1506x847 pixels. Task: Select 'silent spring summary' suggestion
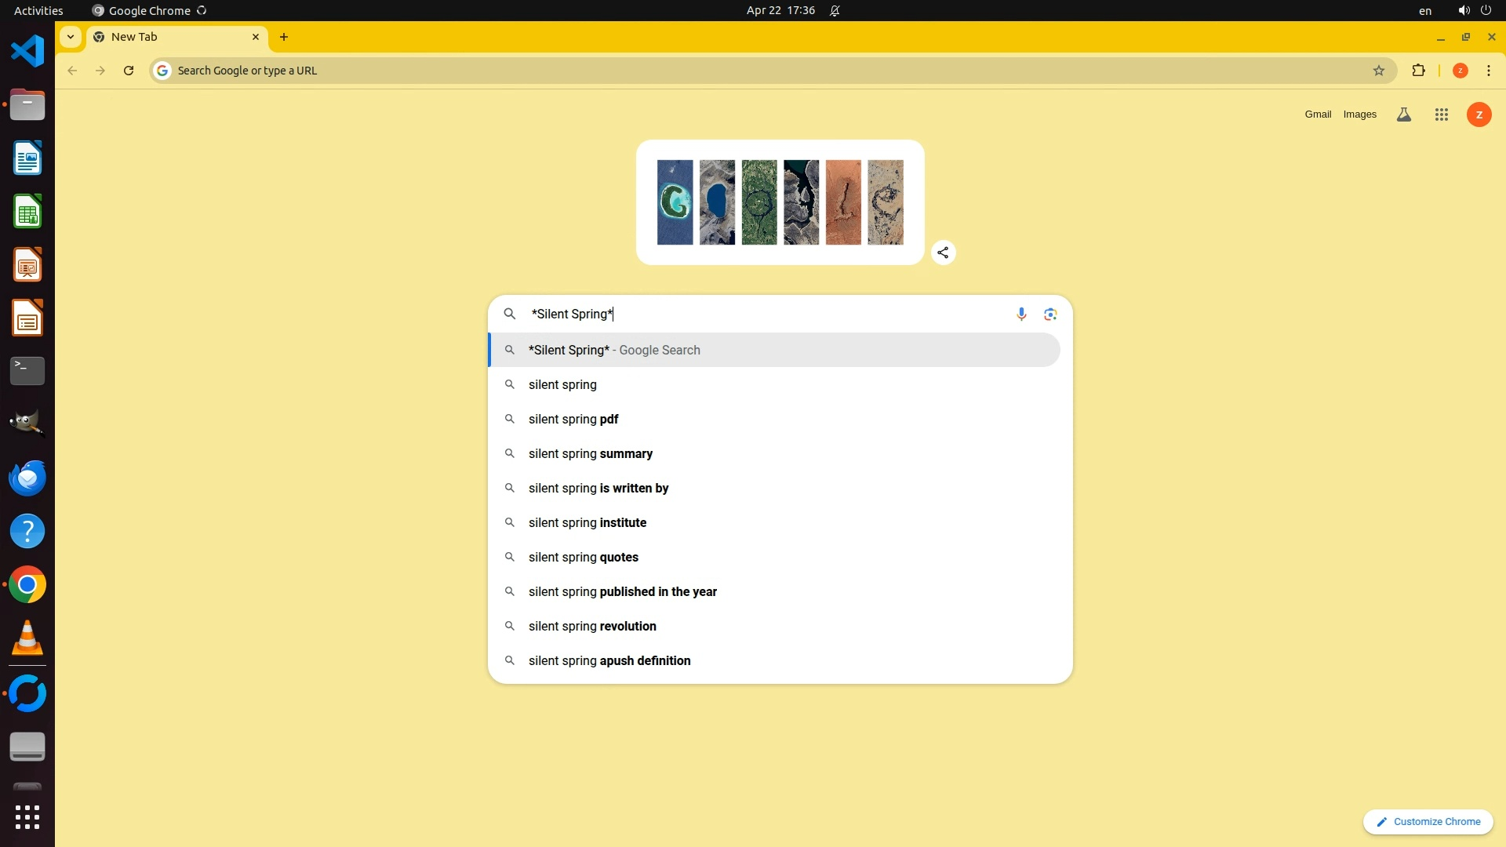(590, 453)
